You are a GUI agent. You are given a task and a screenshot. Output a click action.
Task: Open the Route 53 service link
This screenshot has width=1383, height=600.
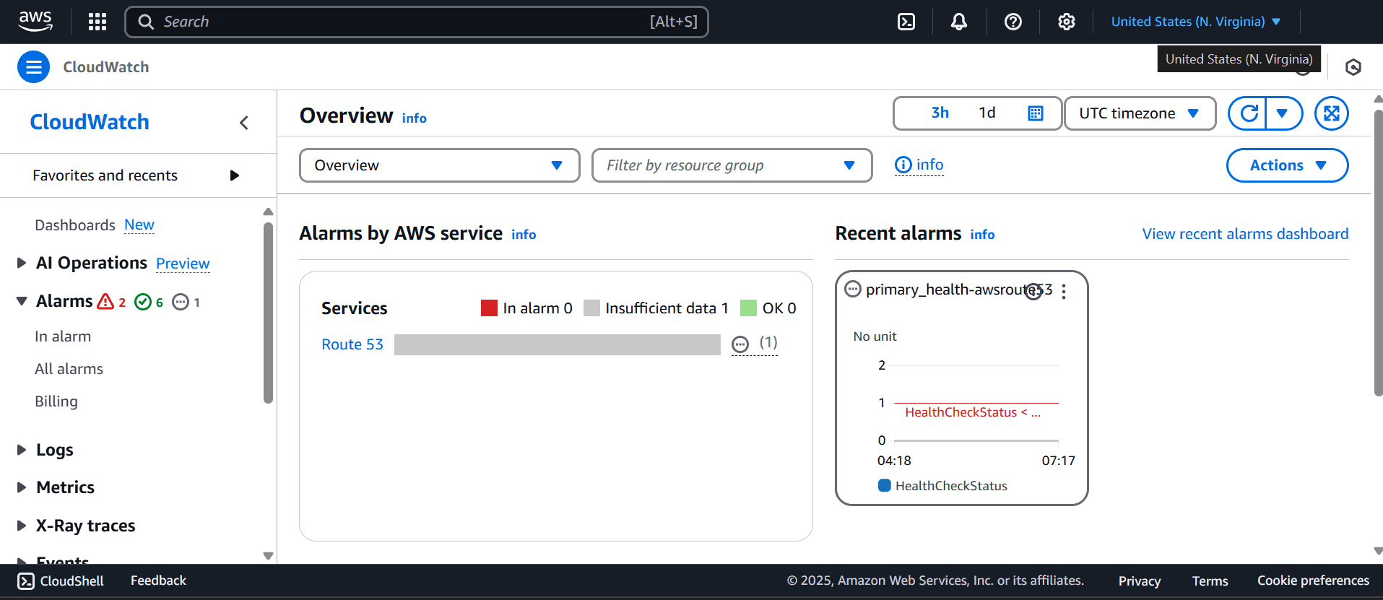352,344
